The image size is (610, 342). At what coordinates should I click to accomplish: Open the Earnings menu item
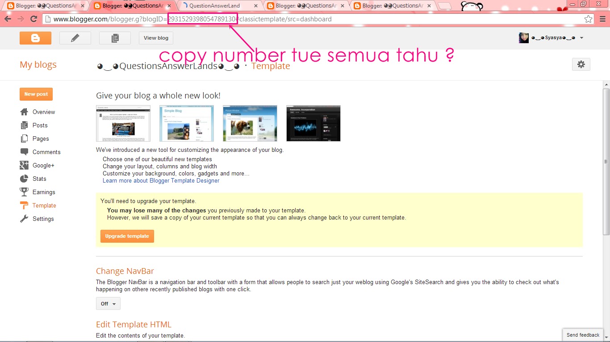point(44,192)
